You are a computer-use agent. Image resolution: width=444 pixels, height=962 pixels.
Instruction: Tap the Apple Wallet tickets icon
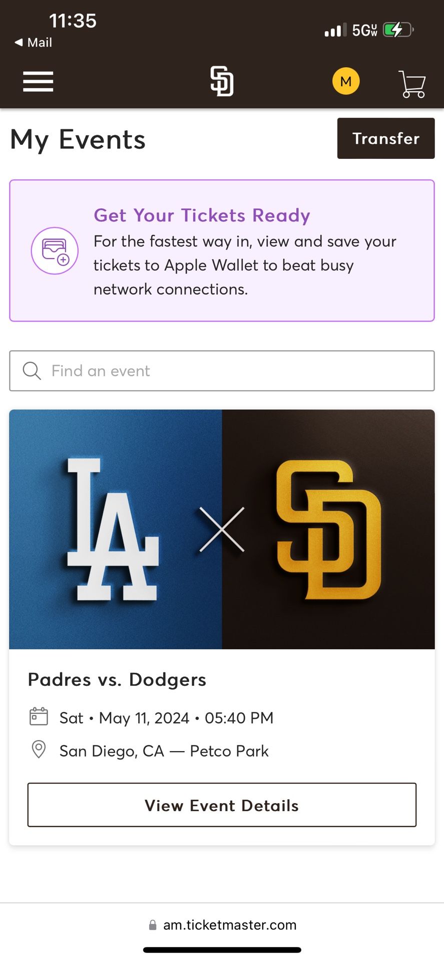55,251
